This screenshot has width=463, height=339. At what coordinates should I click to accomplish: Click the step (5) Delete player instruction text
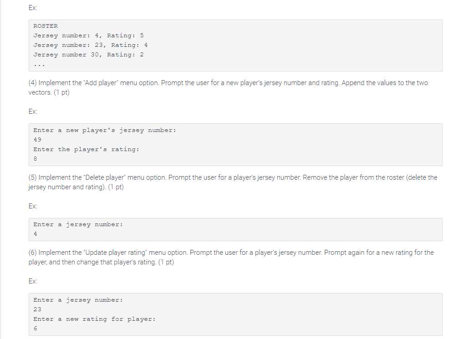point(233,182)
